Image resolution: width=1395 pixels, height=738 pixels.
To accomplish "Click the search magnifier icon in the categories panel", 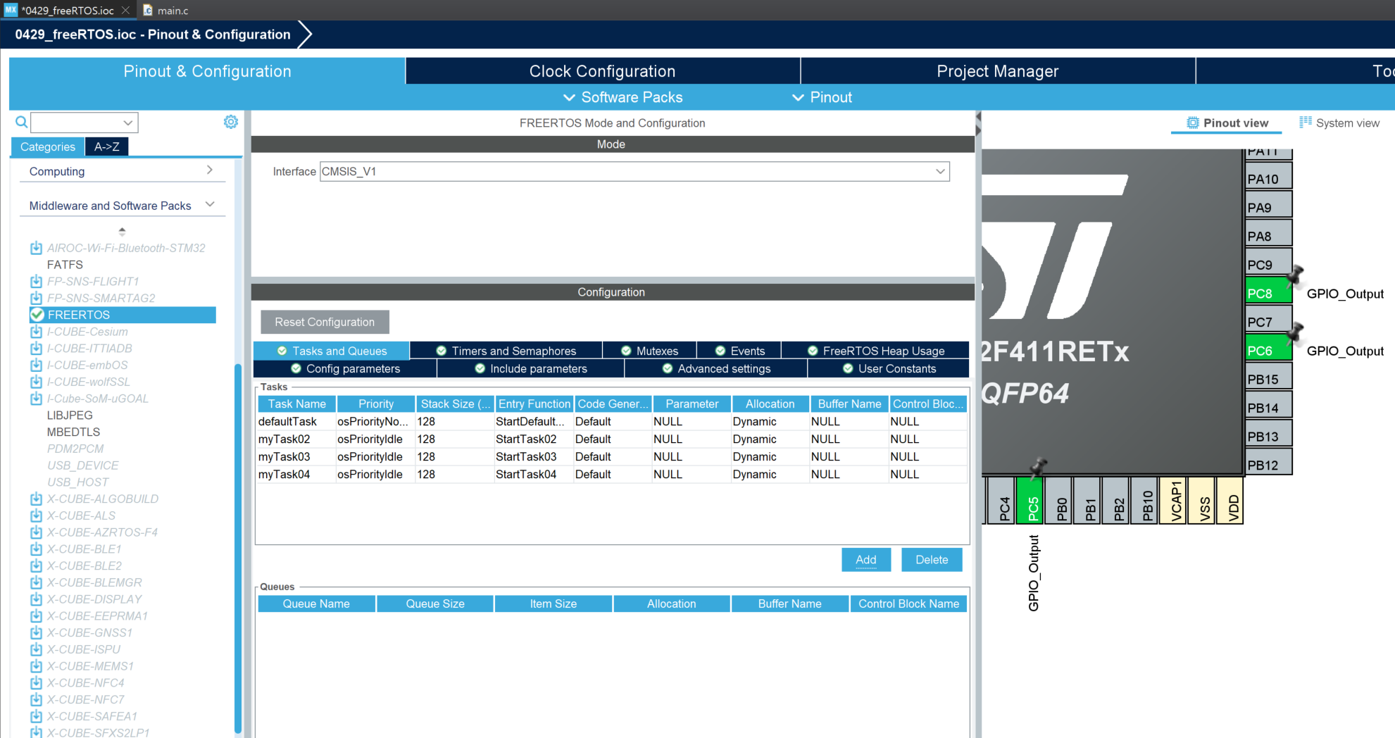I will click(x=22, y=123).
